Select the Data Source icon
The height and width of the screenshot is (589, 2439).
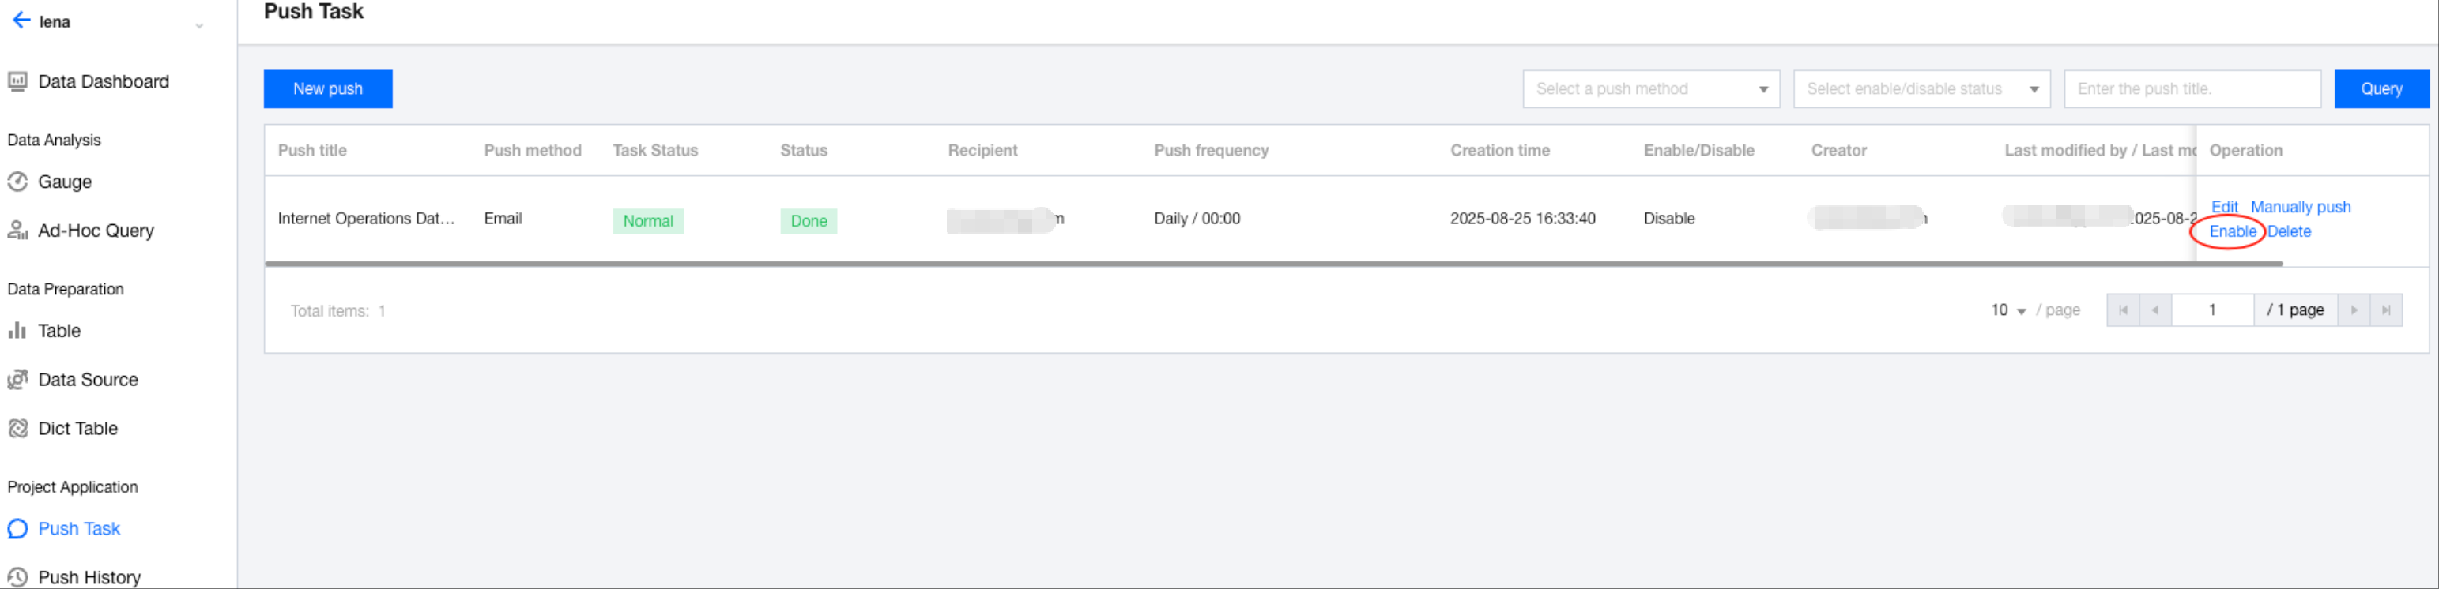tap(17, 380)
